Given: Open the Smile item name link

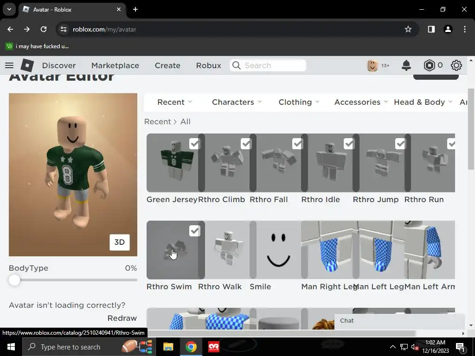Looking at the screenshot, I should (x=260, y=286).
